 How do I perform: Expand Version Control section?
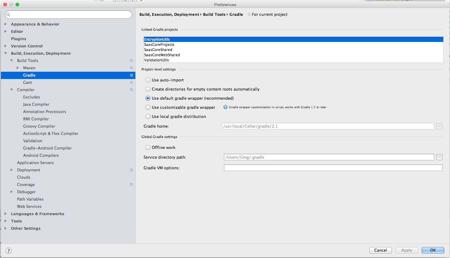pos(5,46)
